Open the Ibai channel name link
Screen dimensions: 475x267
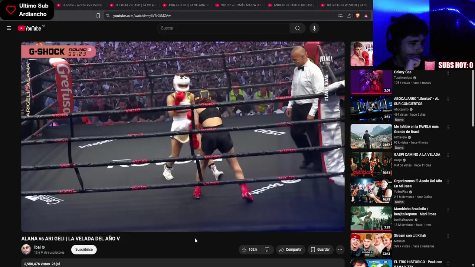pyautogui.click(x=37, y=247)
